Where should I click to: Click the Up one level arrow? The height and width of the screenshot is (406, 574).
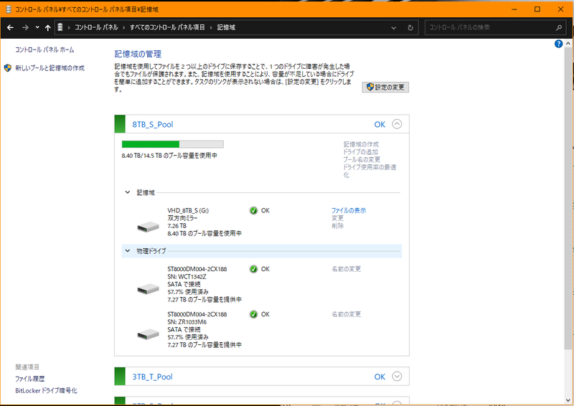47,27
